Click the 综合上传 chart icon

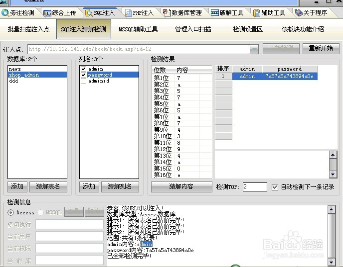pos(47,13)
